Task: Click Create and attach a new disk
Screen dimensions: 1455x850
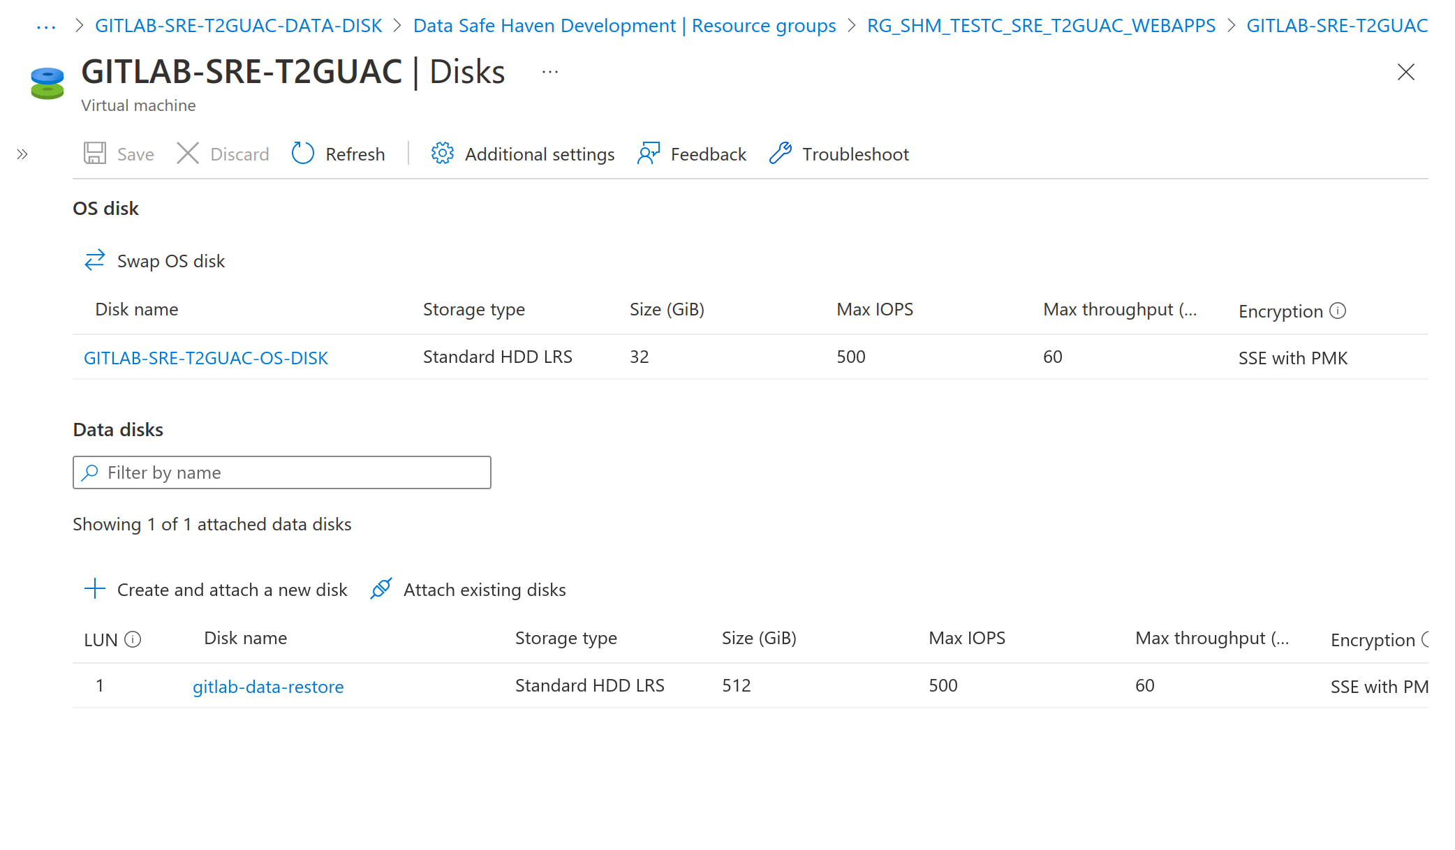Action: [x=232, y=590]
